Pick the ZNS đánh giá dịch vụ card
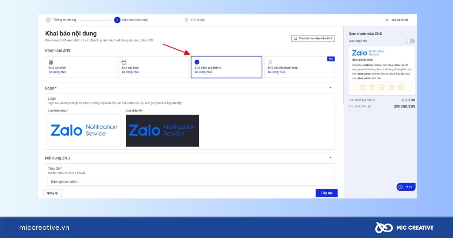 [x=226, y=67]
